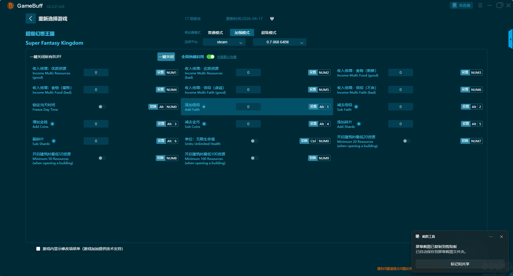
Task: Click 设置 hotkey button for NUM4
Action: [161, 90]
